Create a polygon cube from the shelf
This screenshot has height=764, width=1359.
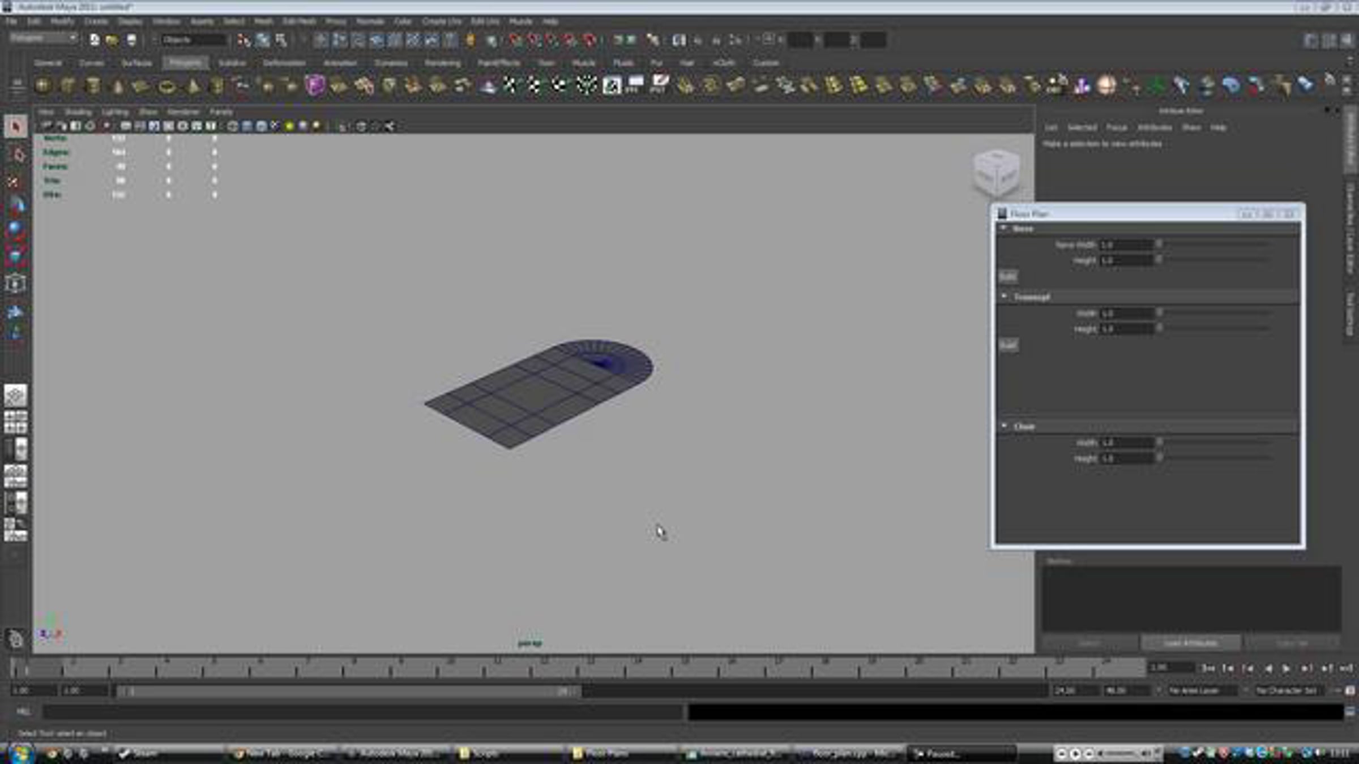coord(68,86)
